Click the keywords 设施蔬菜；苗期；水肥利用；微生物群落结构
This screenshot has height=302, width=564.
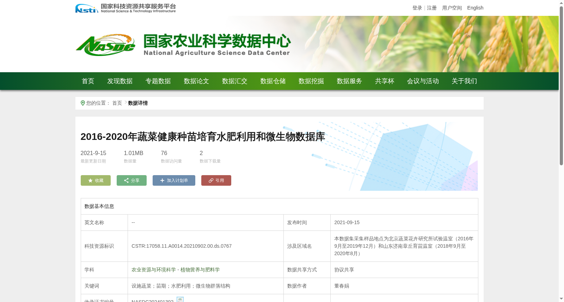pyautogui.click(x=181, y=286)
